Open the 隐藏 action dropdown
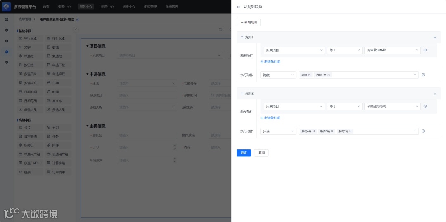Image resolution: width=446 pixels, height=222 pixels. click(278, 75)
